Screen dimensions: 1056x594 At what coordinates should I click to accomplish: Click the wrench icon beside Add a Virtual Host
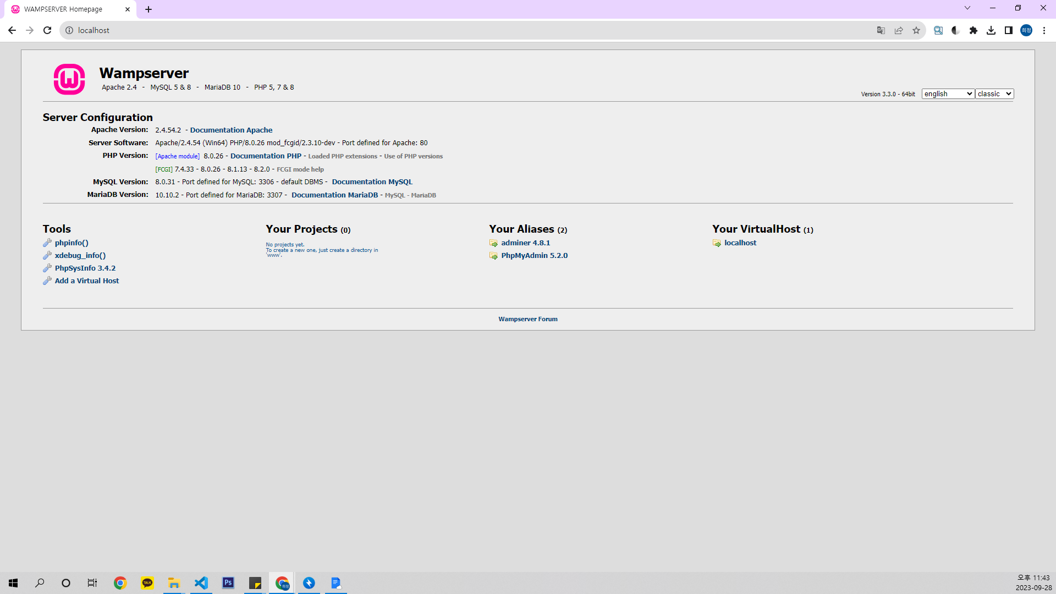point(47,280)
